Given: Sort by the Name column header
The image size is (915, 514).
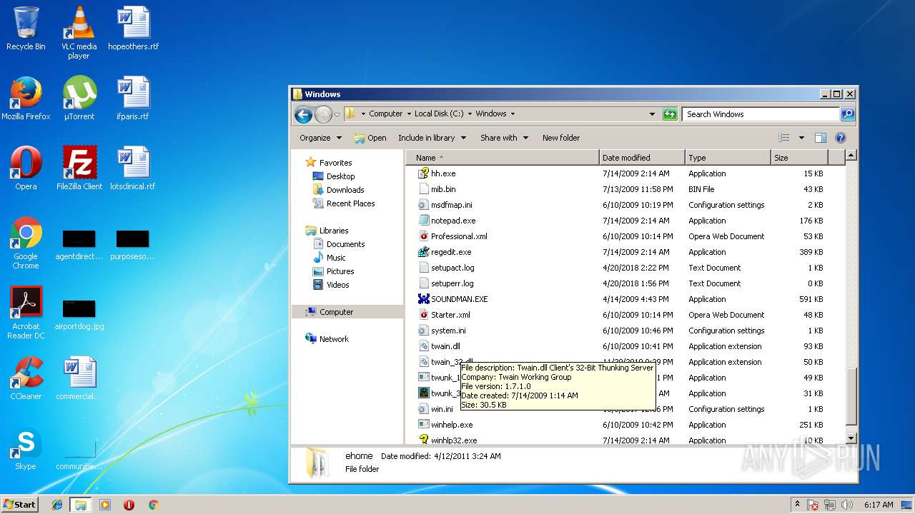Looking at the screenshot, I should [x=502, y=158].
